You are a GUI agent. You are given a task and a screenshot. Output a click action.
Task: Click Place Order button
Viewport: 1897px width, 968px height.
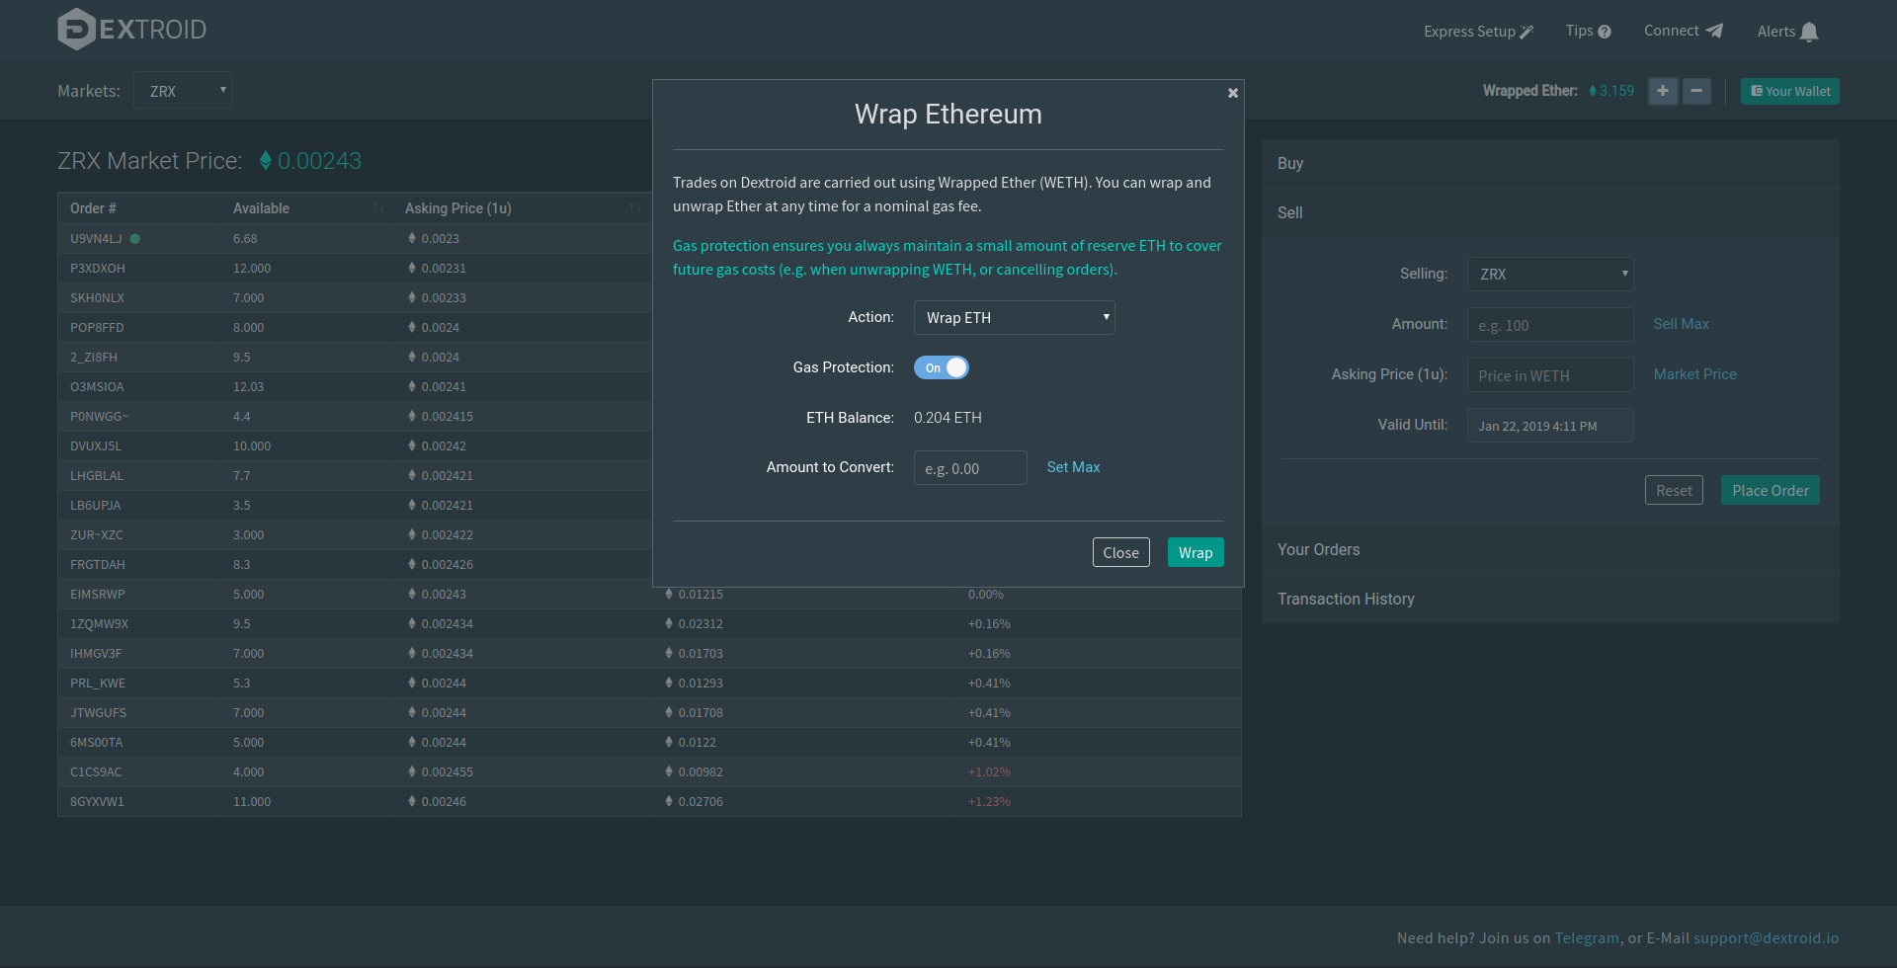(x=1771, y=490)
